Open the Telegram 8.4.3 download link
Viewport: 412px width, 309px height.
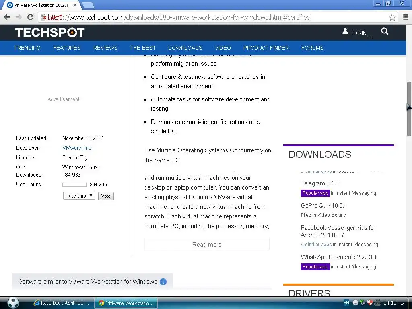tap(319, 183)
